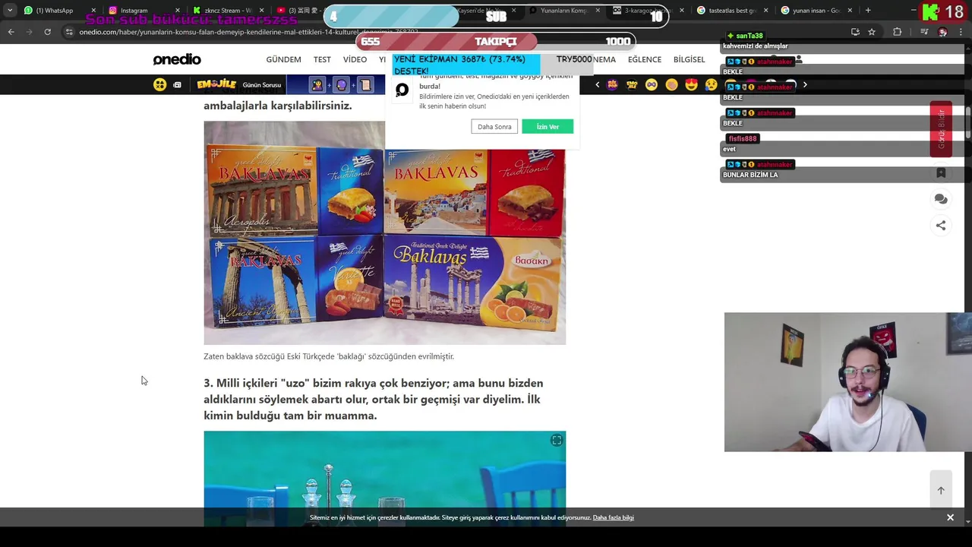Open the Baklavas boxes article image

pos(384,232)
